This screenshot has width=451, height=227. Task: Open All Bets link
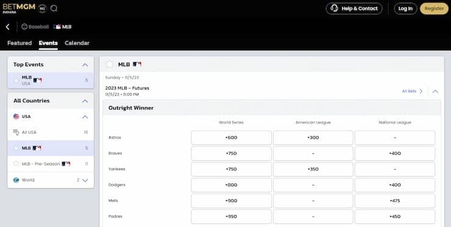(412, 91)
